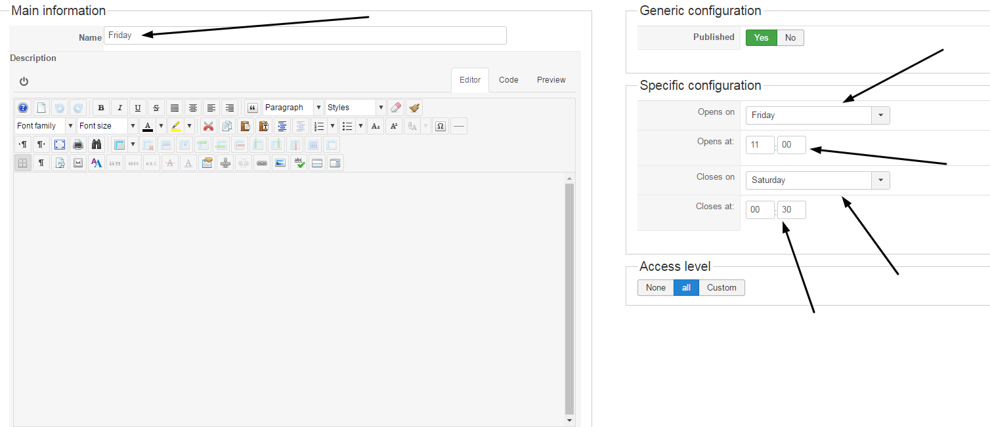Set Published to No
This screenshot has width=990, height=427.
pos(790,37)
